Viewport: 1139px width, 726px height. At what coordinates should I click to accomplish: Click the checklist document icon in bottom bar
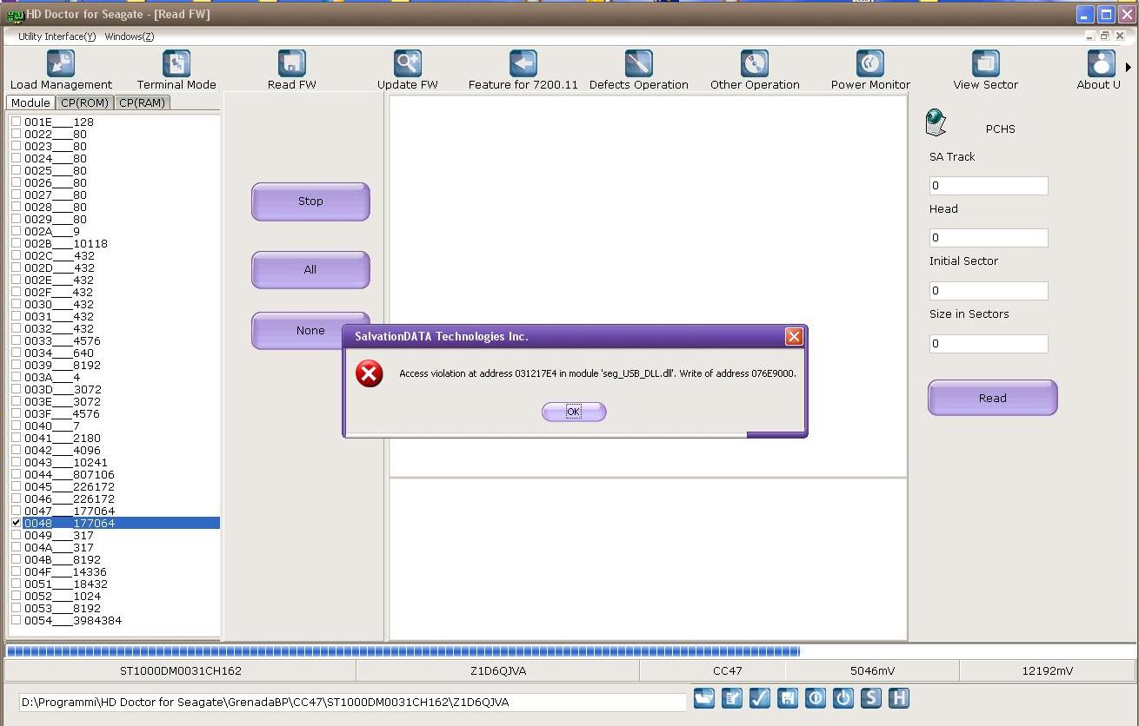(732, 698)
